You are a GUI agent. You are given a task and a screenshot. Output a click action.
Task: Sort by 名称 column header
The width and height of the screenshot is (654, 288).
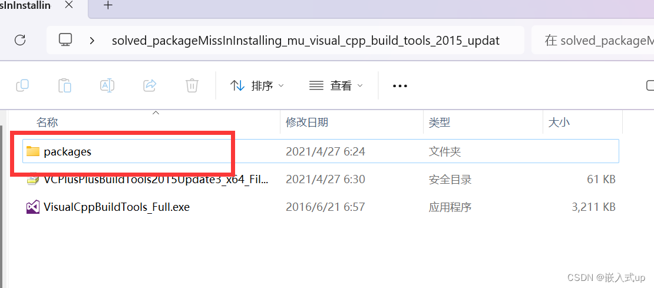(x=47, y=122)
